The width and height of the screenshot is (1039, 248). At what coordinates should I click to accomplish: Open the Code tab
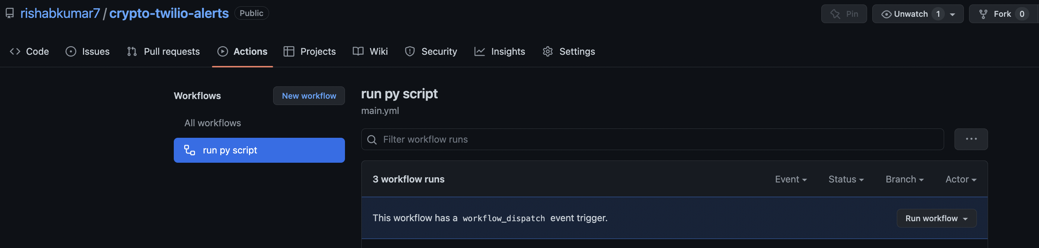[29, 51]
